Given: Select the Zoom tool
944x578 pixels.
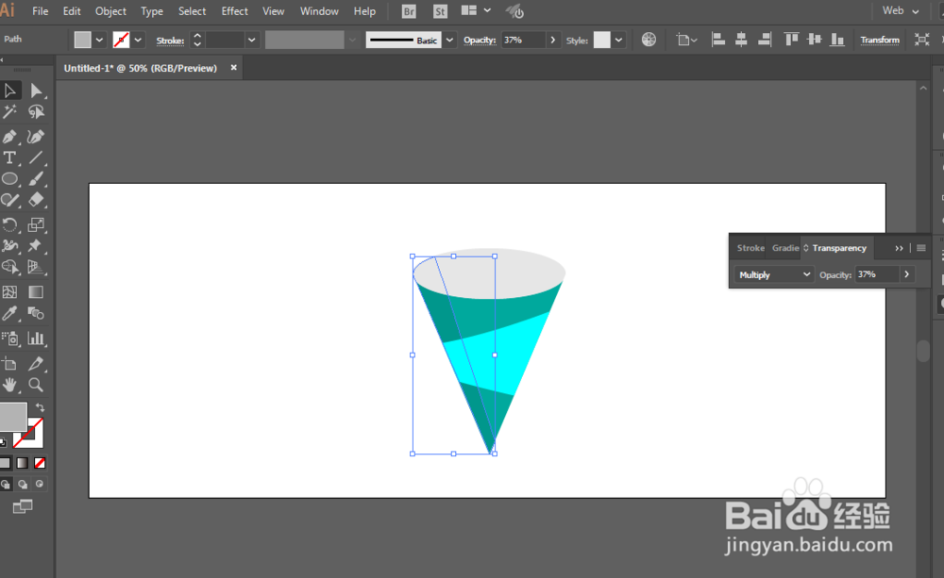Looking at the screenshot, I should (36, 385).
